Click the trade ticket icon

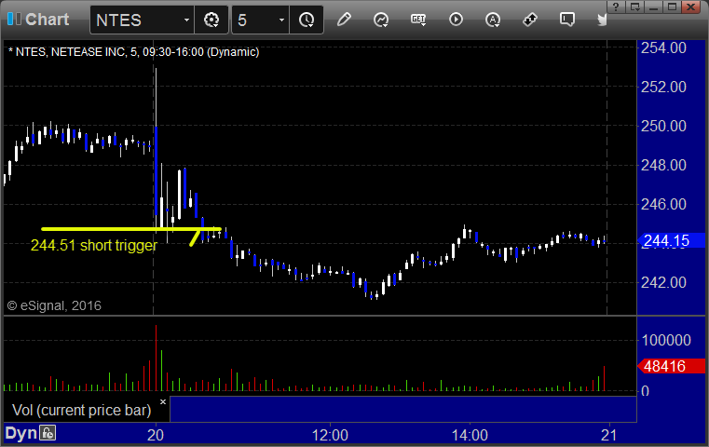pyautogui.click(x=529, y=20)
